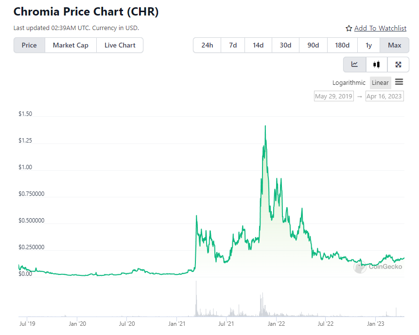Image resolution: width=419 pixels, height=335 pixels.
Task: Click the CoinGecko watermark logo
Action: (x=360, y=267)
